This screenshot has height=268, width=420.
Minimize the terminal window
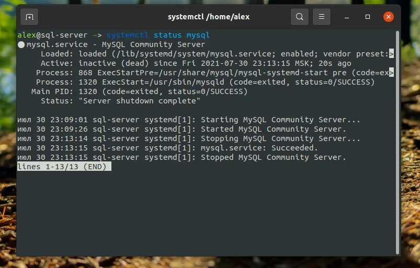347,17
